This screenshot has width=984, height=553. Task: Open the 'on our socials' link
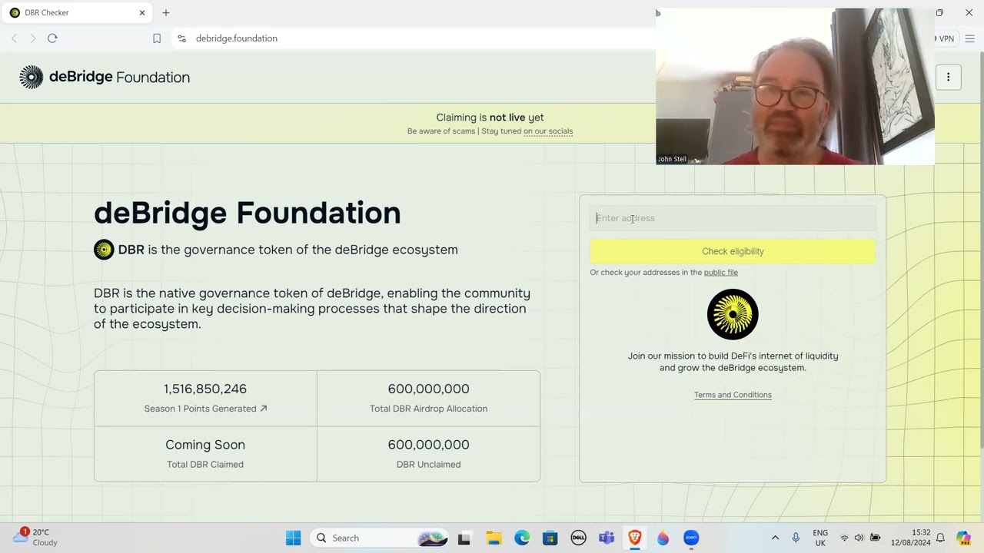click(x=548, y=131)
